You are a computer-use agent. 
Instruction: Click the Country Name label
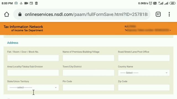pos(125,67)
